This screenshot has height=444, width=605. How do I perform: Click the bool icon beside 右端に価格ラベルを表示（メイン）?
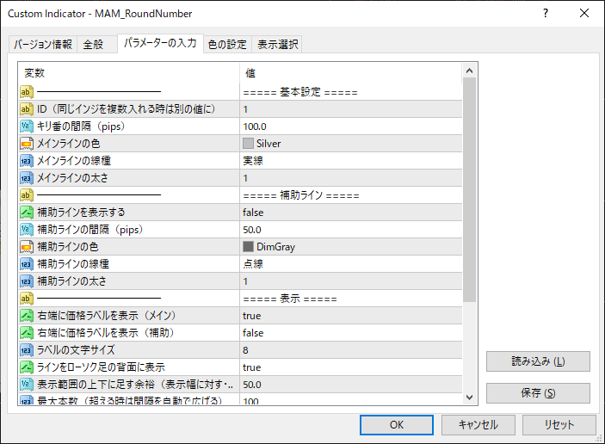tap(27, 316)
